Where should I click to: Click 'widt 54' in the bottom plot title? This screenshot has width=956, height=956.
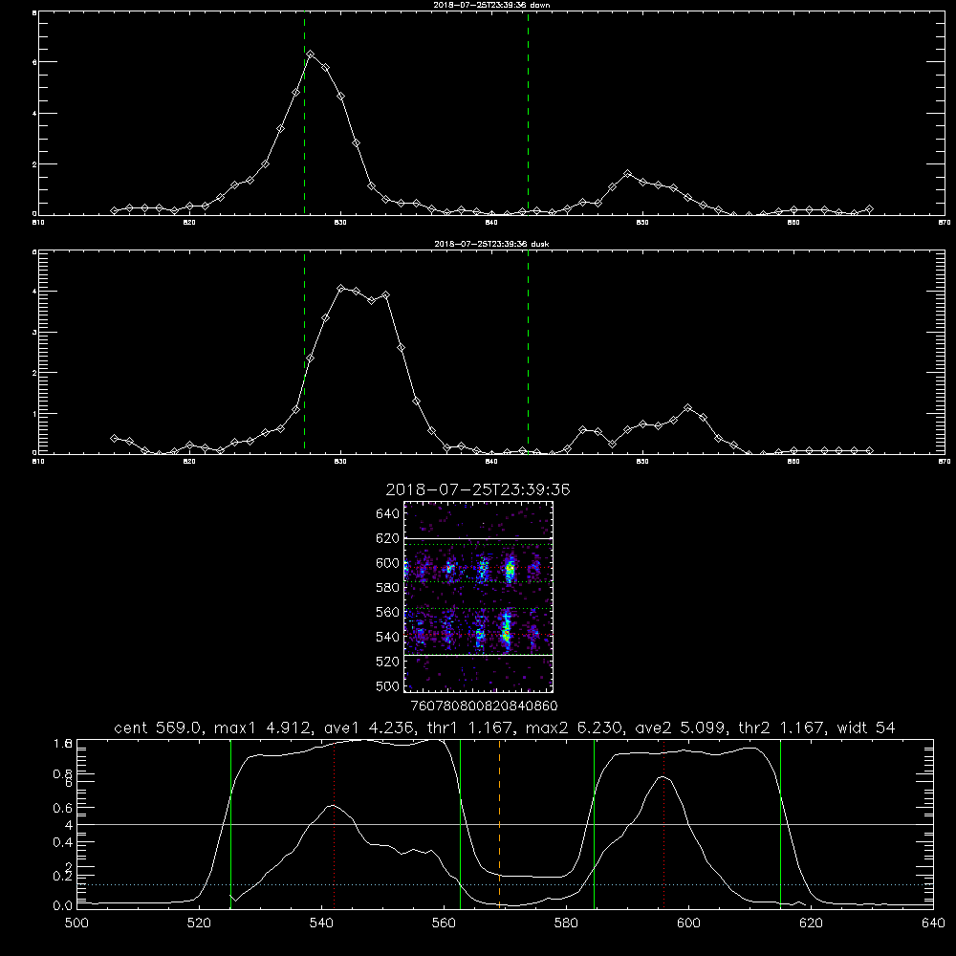[x=866, y=728]
